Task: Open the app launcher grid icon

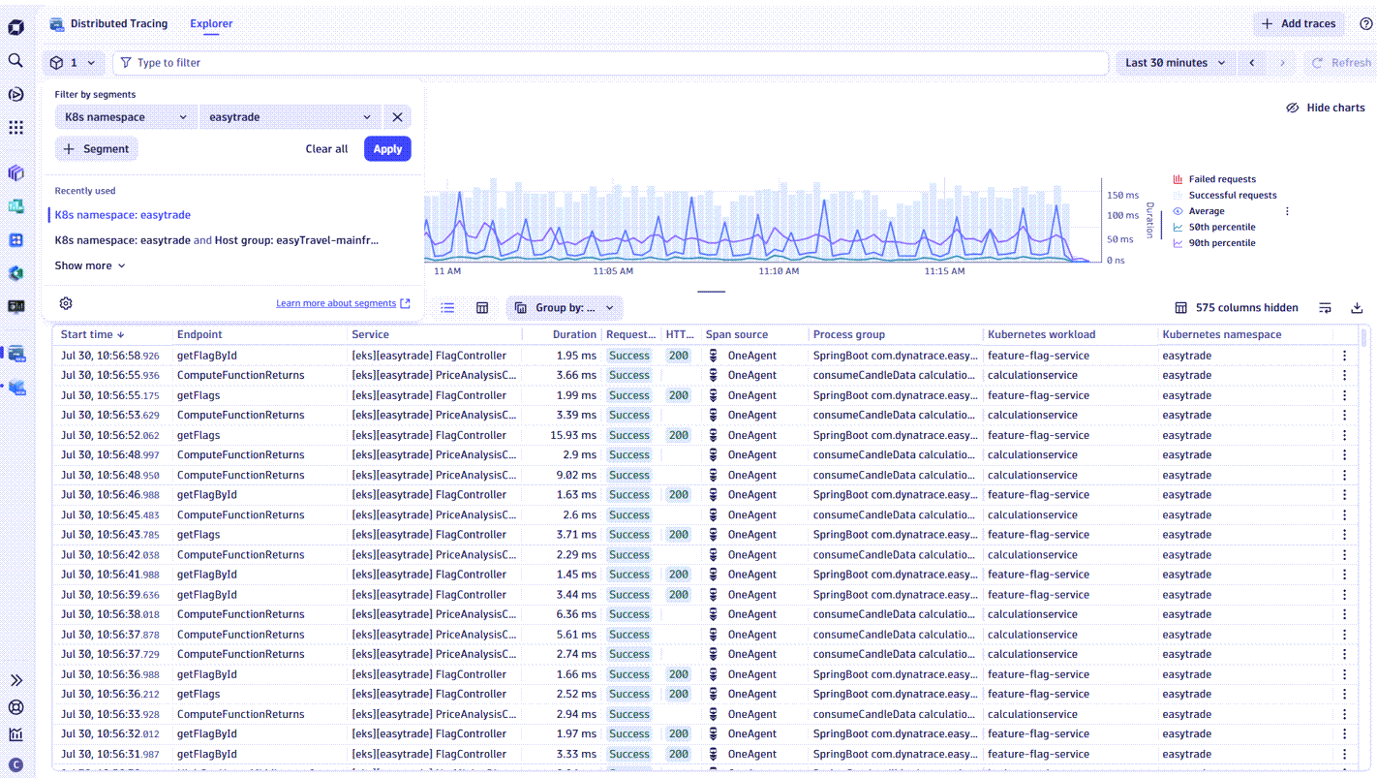Action: (15, 128)
